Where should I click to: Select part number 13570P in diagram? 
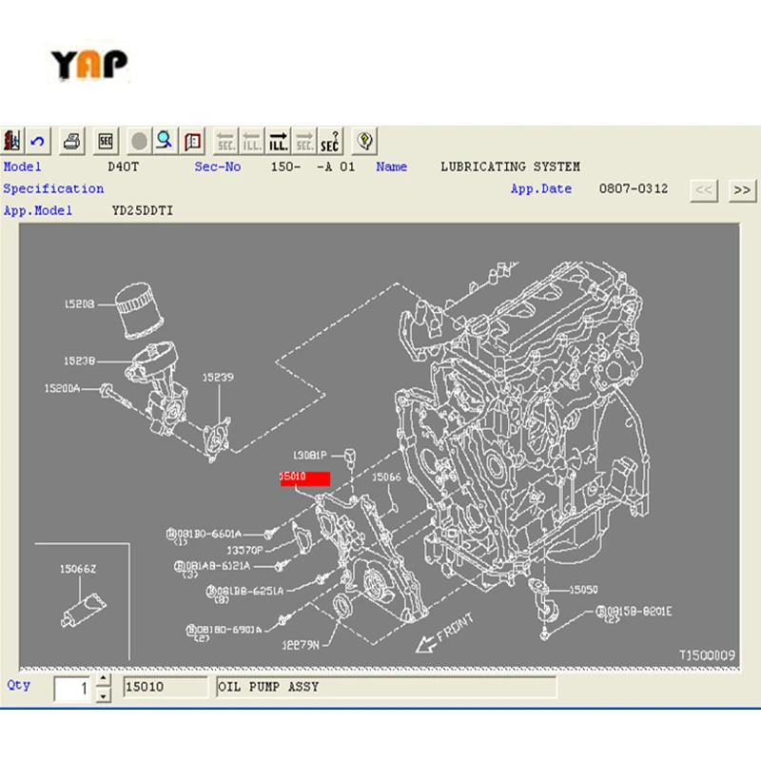click(x=244, y=551)
